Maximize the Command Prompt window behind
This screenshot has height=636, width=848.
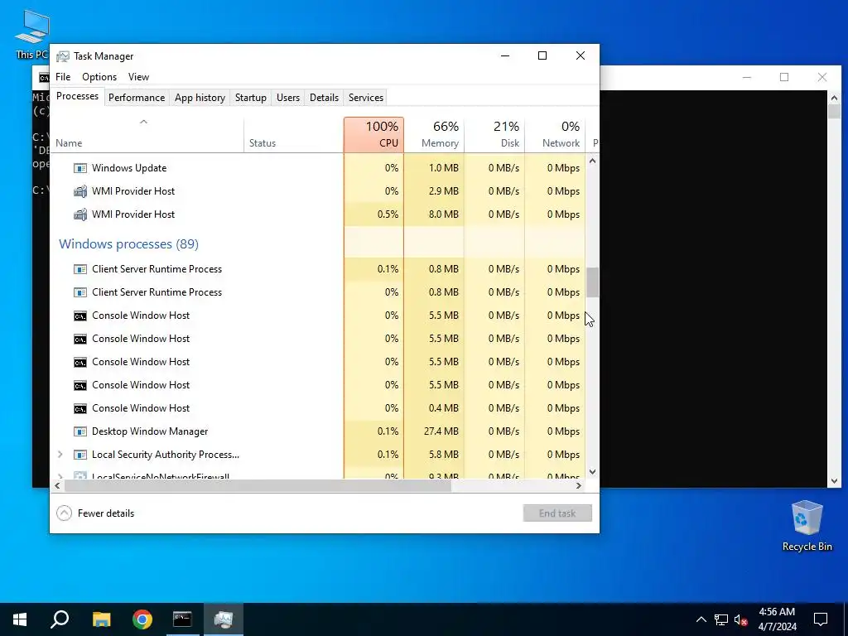click(784, 77)
